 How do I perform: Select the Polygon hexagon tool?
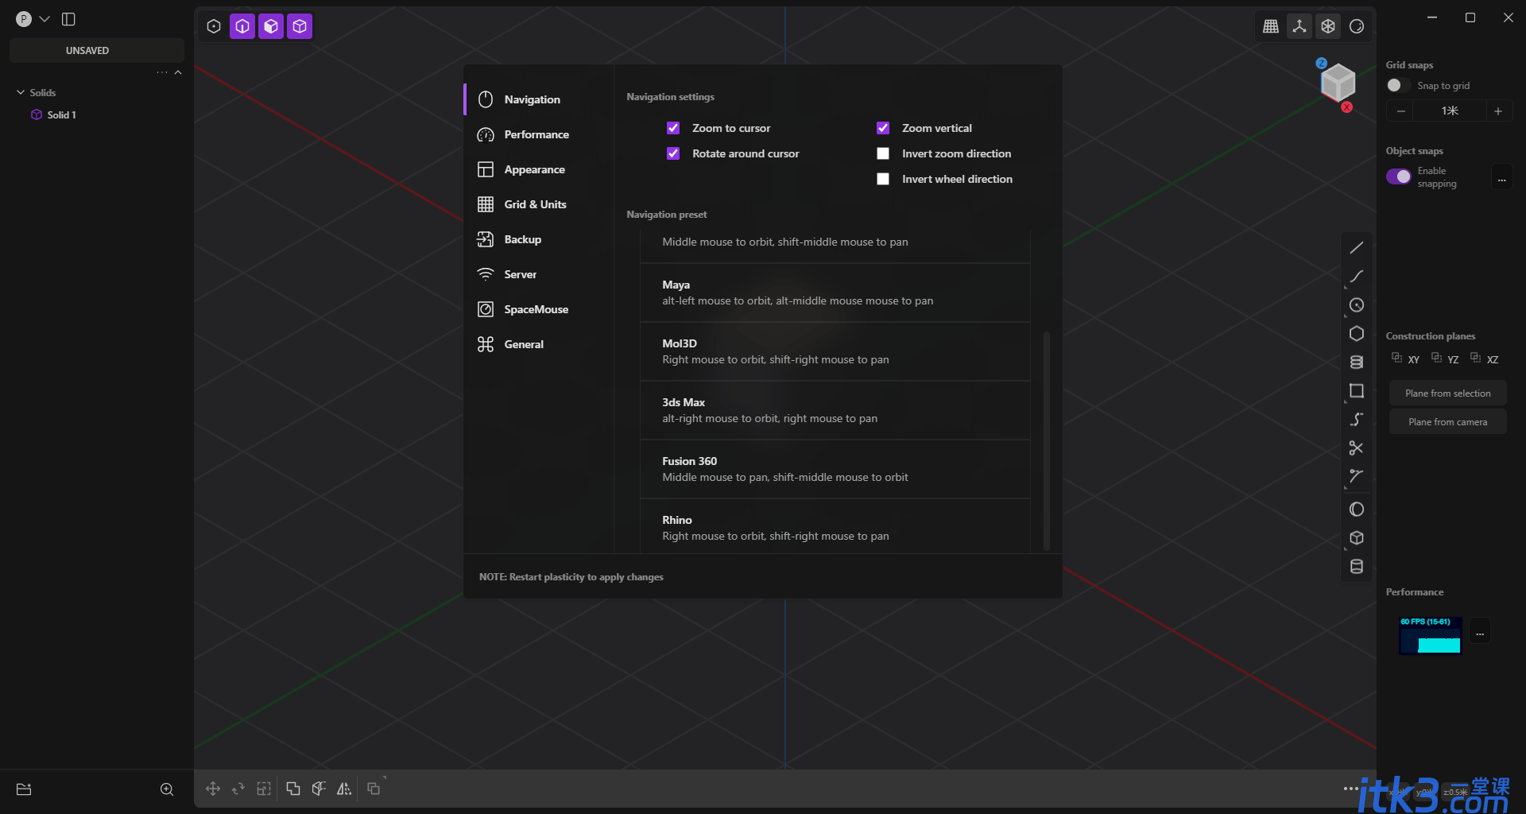tap(1356, 334)
